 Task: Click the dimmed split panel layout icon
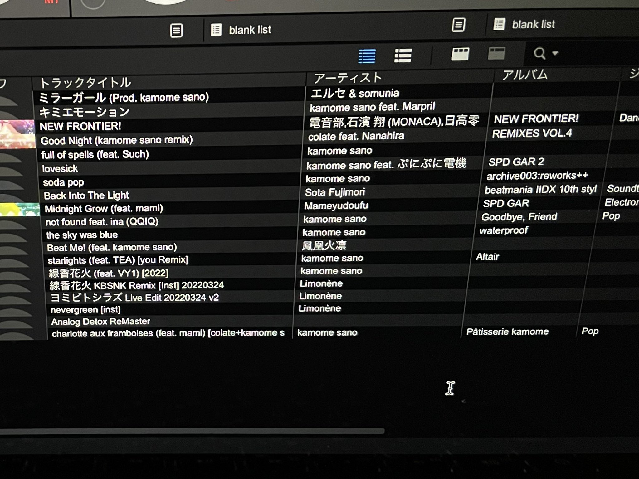click(x=496, y=54)
